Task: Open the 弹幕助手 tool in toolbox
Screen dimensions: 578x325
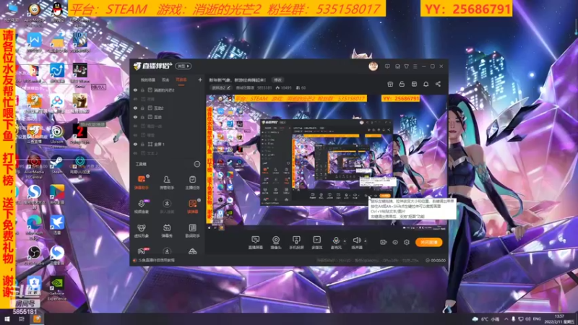Action: [x=141, y=182]
